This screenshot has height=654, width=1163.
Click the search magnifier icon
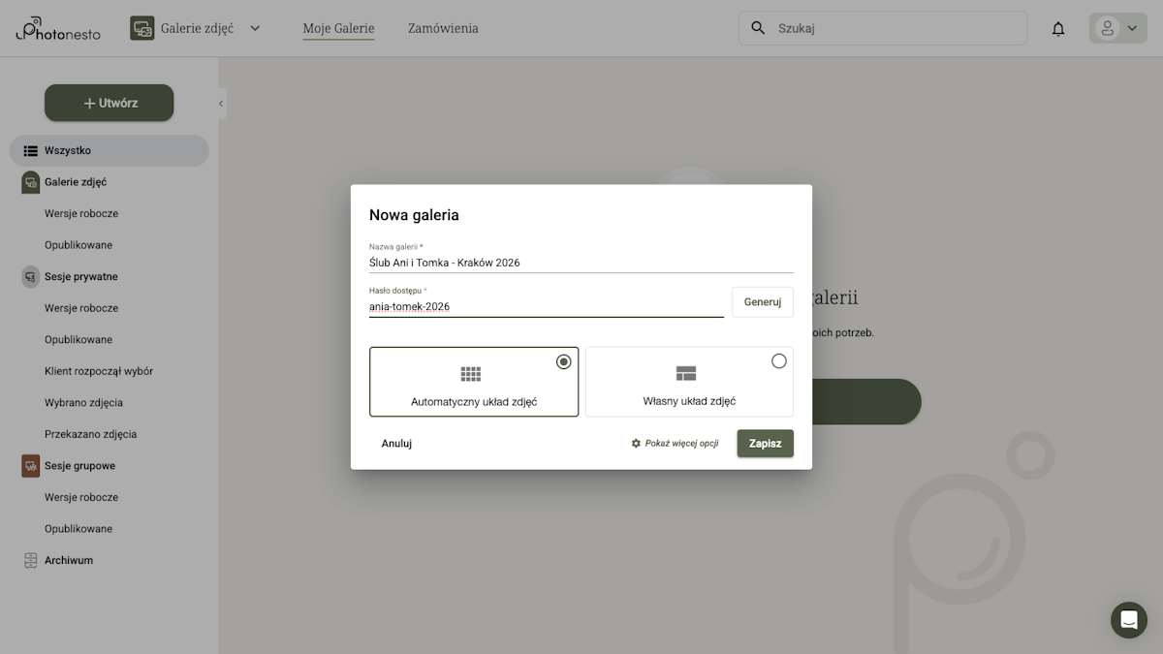click(758, 28)
